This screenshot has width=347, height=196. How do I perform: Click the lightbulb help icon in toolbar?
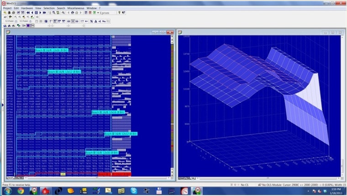[x=119, y=13]
